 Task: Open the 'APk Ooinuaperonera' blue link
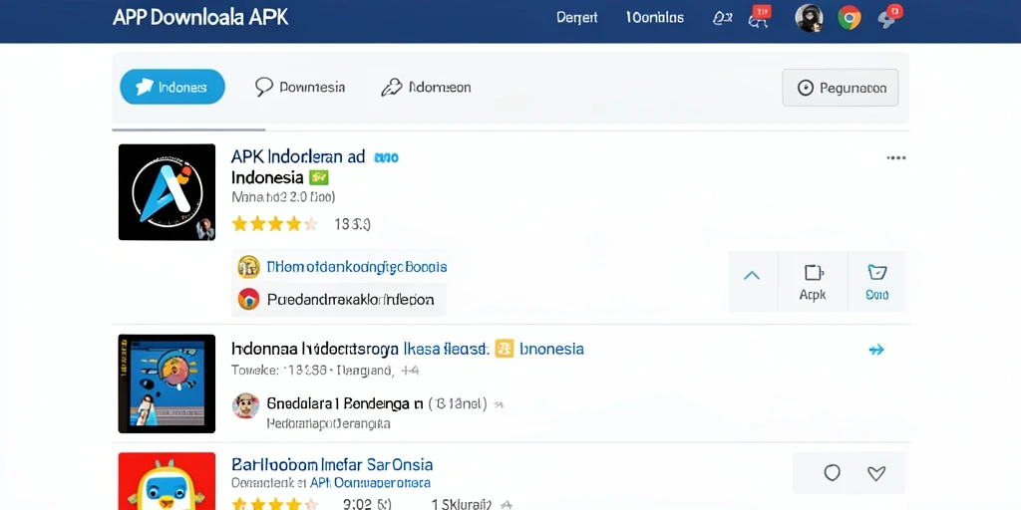point(369,483)
